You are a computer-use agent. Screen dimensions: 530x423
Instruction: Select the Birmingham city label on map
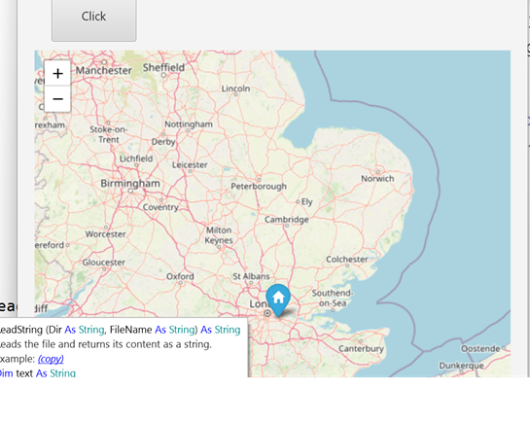click(x=130, y=183)
